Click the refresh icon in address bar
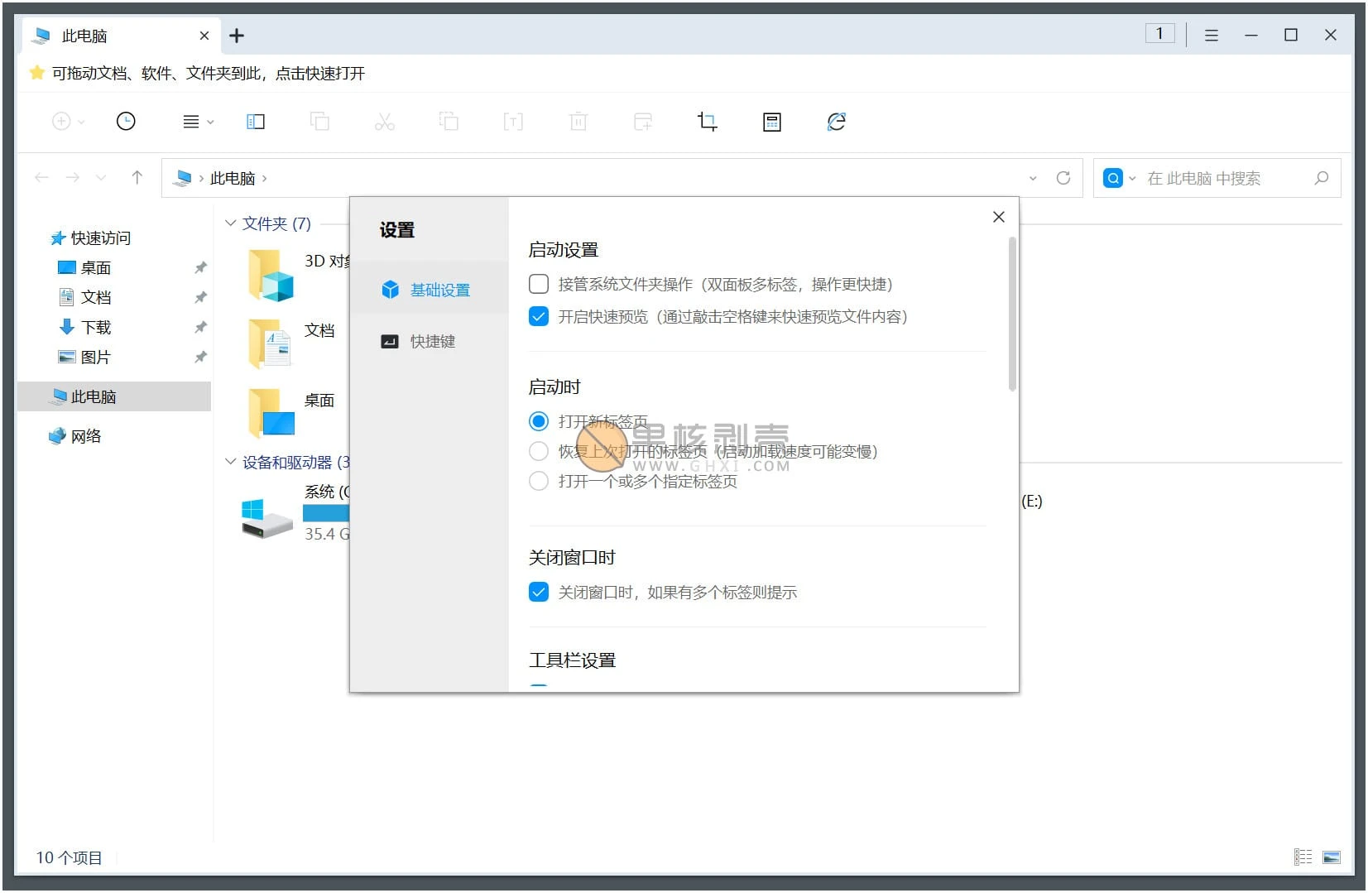The height and width of the screenshot is (893, 1368). point(1063,178)
